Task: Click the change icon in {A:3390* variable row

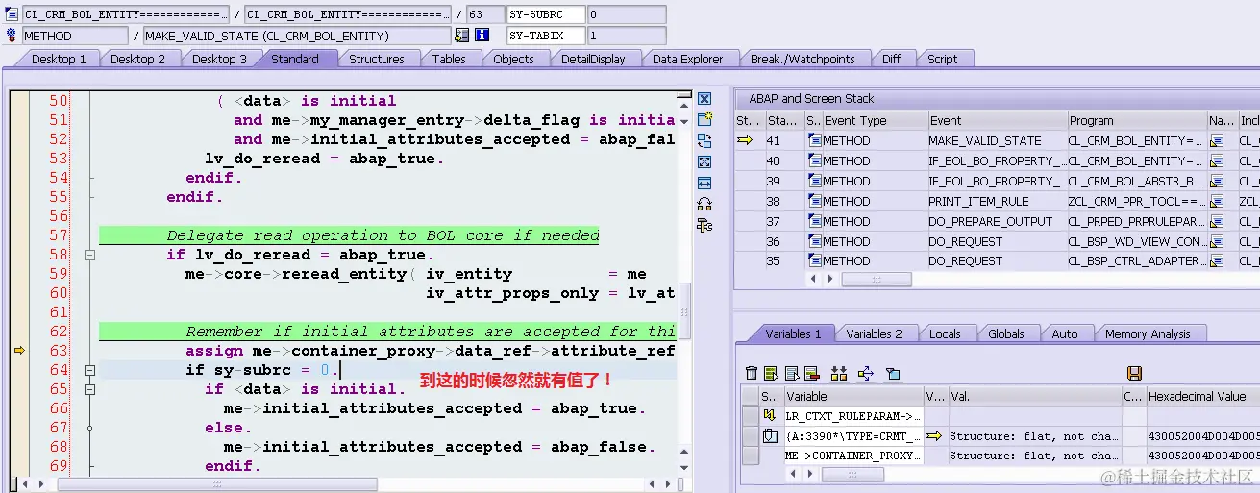Action: [769, 435]
